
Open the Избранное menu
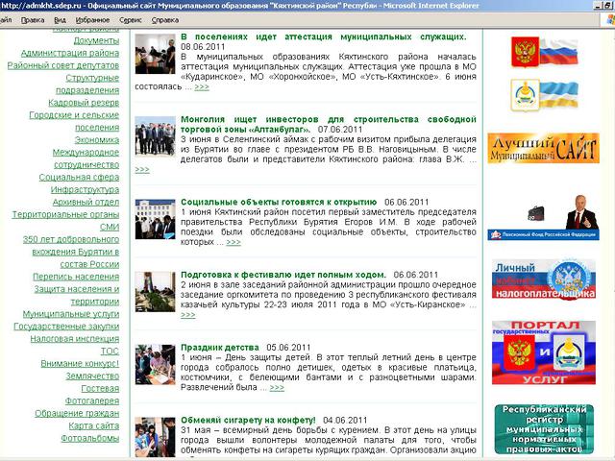pos(92,20)
